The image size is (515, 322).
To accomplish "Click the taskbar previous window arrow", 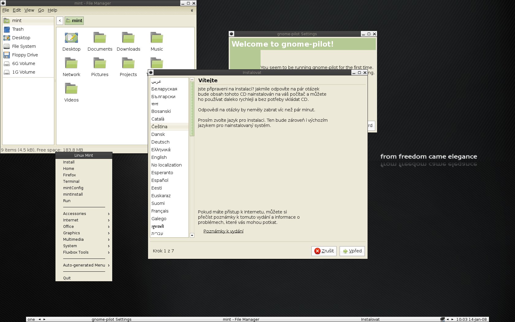I will (448, 319).
